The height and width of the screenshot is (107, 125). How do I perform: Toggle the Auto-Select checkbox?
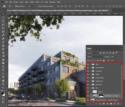16,6
